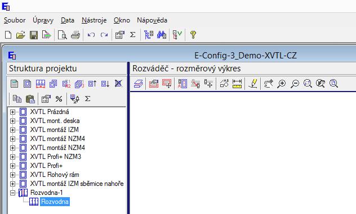Click the project tree structure icon in main toolbar
Viewport: 356px width, 214px height.
pyautogui.click(x=149, y=35)
